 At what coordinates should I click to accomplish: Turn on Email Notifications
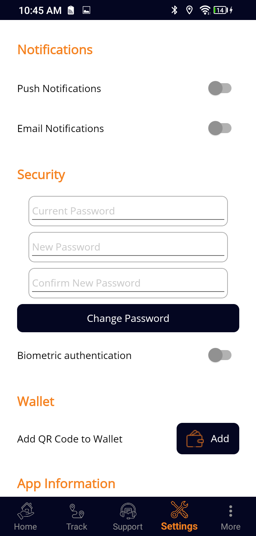[220, 128]
